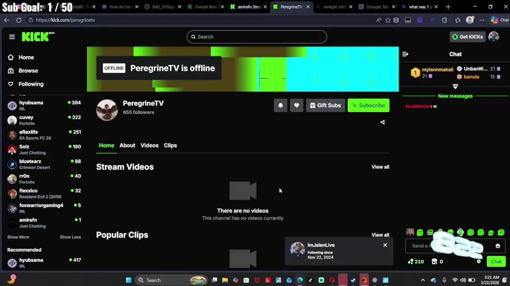The width and height of the screenshot is (510, 286).
Task: Select the headphones green emote
Action: pos(460,232)
